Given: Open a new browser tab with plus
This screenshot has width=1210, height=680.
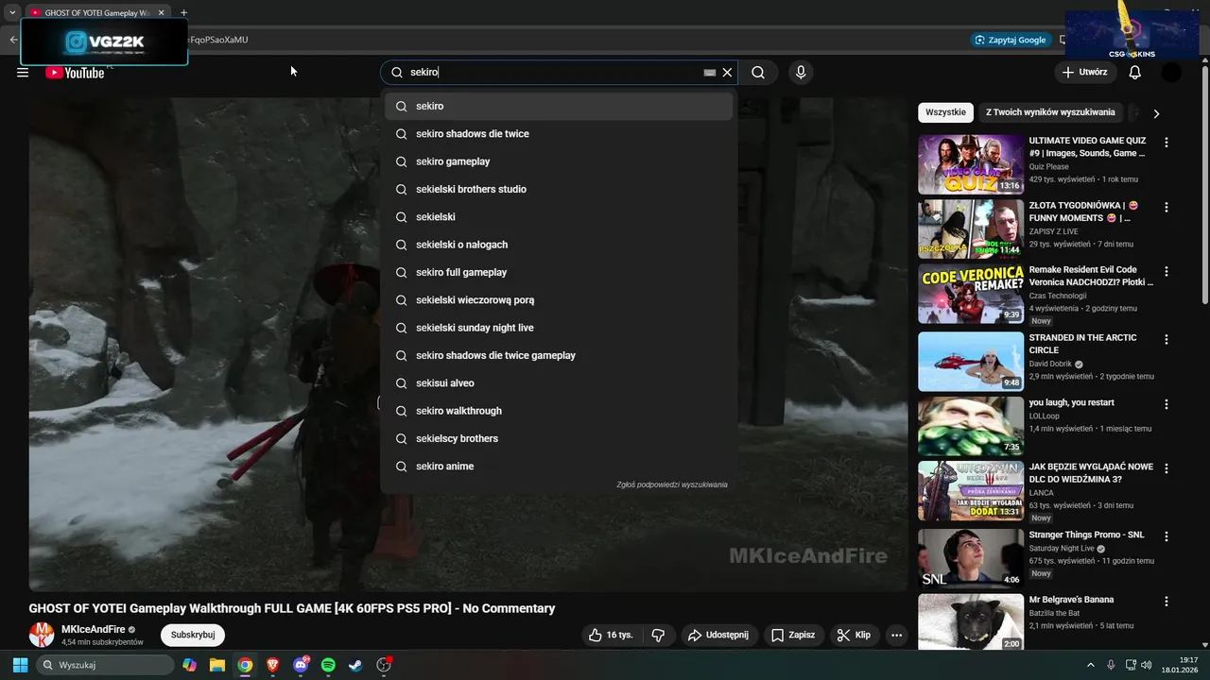Looking at the screenshot, I should (183, 12).
